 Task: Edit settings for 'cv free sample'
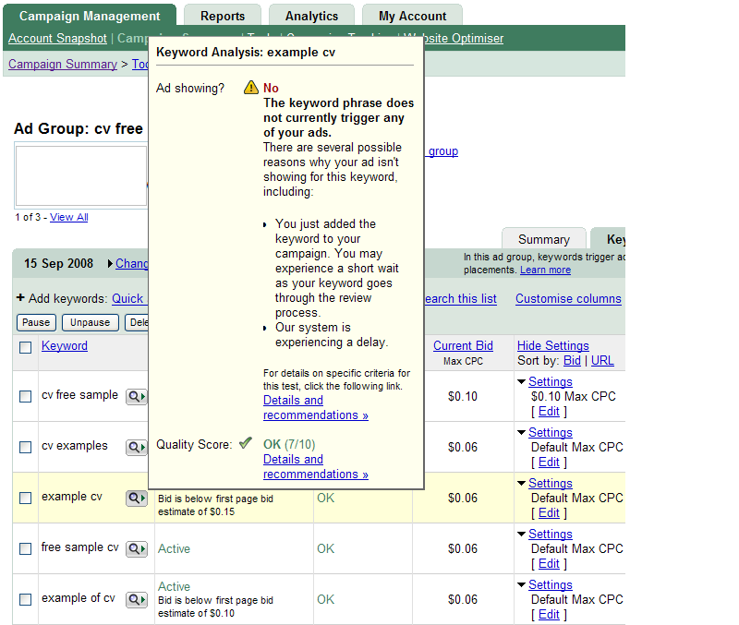point(549,411)
